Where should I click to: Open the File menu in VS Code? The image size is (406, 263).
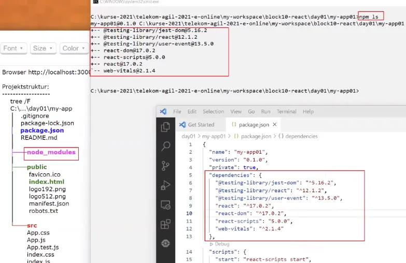click(x=177, y=111)
